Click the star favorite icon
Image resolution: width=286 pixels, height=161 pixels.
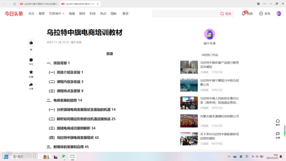coord(31,72)
